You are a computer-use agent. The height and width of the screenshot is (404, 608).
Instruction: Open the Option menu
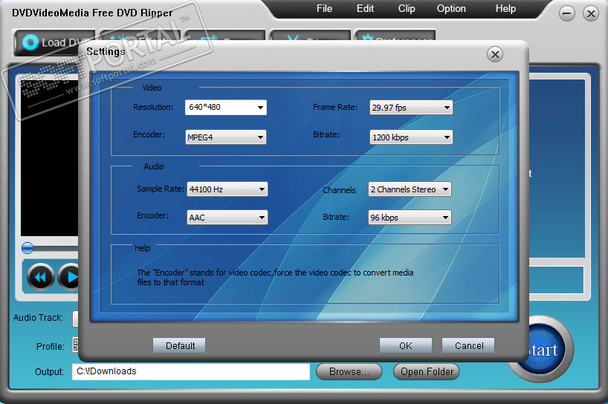pos(451,8)
